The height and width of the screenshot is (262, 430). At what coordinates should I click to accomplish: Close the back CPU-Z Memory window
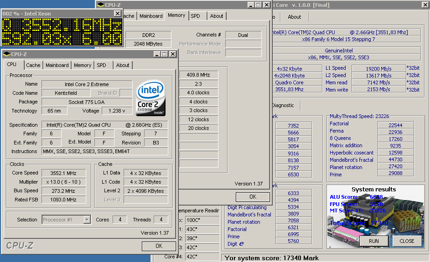click(x=266, y=5)
